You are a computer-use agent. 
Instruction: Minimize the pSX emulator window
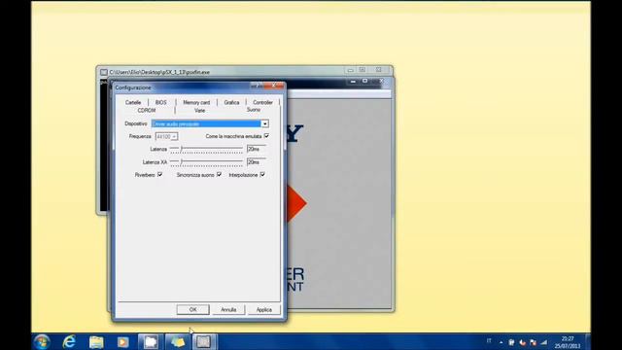point(353,81)
